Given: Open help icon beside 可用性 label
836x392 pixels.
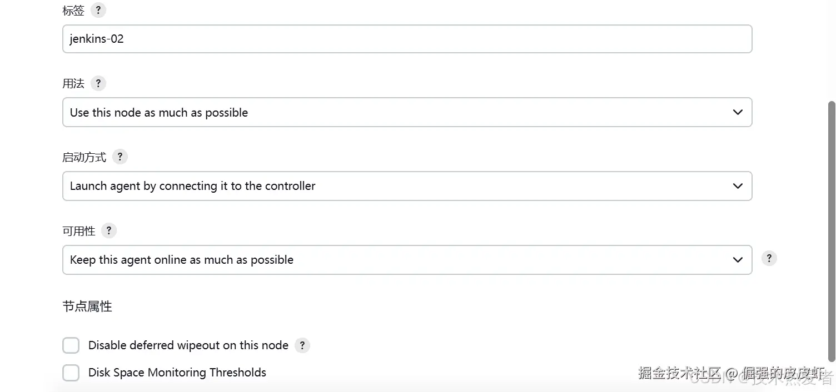Looking at the screenshot, I should click(x=109, y=230).
